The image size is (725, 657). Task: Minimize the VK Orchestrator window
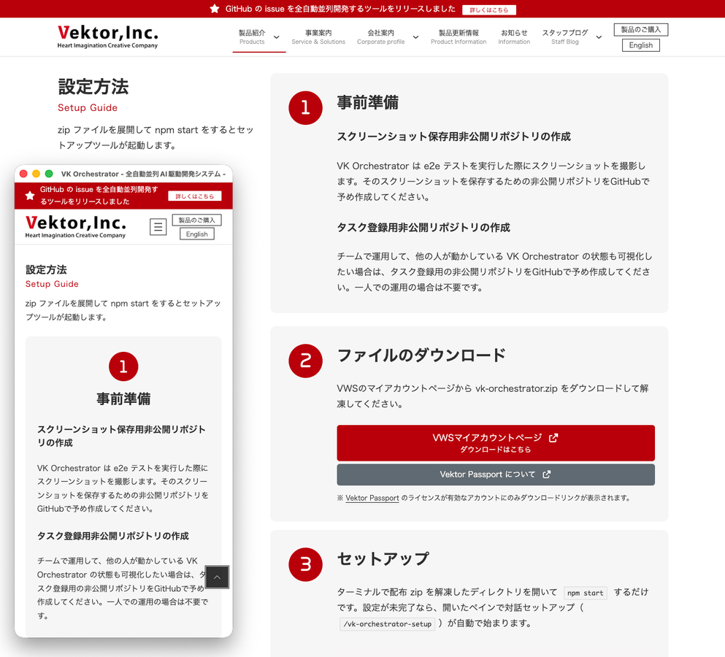tap(36, 174)
